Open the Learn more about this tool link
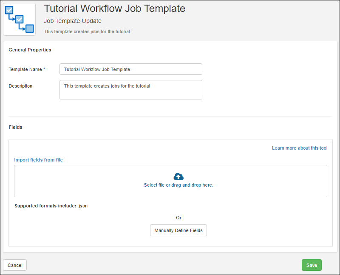The image size is (340, 275). 300,148
